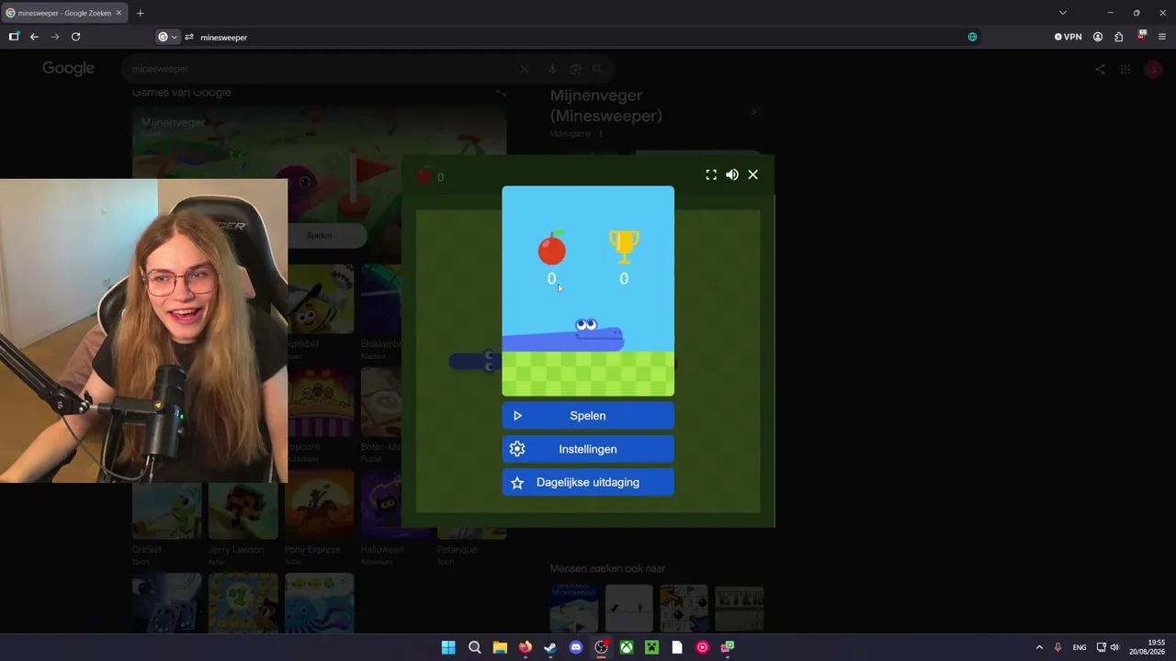
Task: Go forward in browser history
Action: click(55, 37)
